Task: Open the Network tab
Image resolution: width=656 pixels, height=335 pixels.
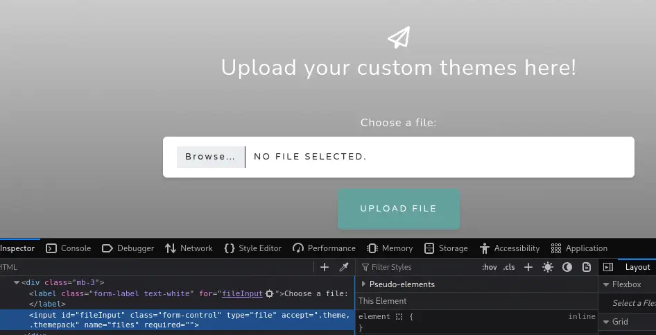Action: coord(189,248)
